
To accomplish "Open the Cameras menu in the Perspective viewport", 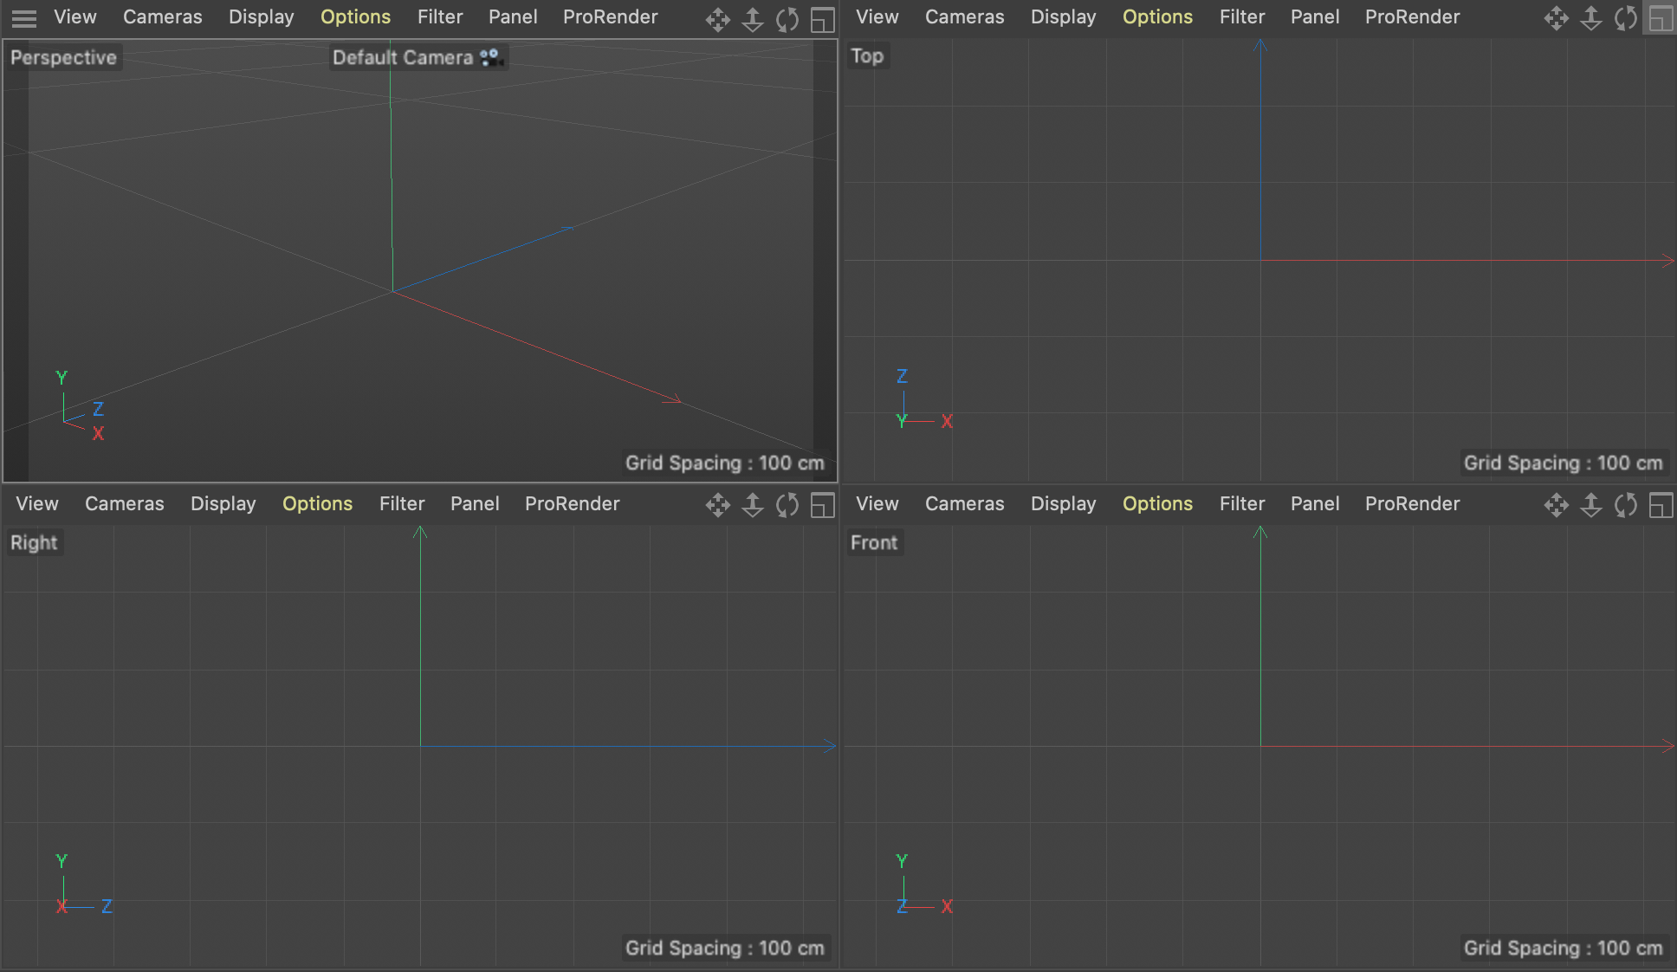I will (x=162, y=17).
